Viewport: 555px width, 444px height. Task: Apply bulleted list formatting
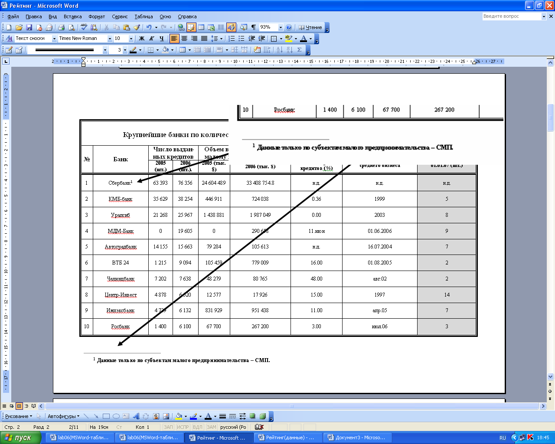click(242, 39)
